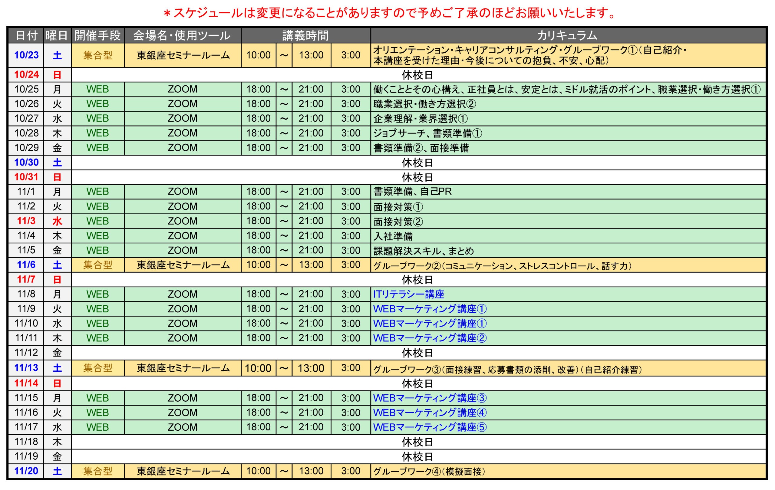This screenshot has width=775, height=490.
Task: Click 課題解決スキル、まとめ curriculum cell
Action: point(568,250)
